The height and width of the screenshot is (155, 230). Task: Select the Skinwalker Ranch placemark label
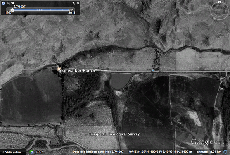77,71
